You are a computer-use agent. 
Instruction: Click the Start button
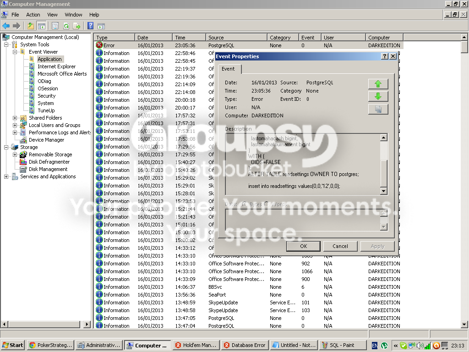(x=12, y=345)
